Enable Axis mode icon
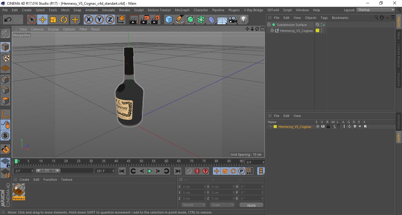 (x=5, y=114)
